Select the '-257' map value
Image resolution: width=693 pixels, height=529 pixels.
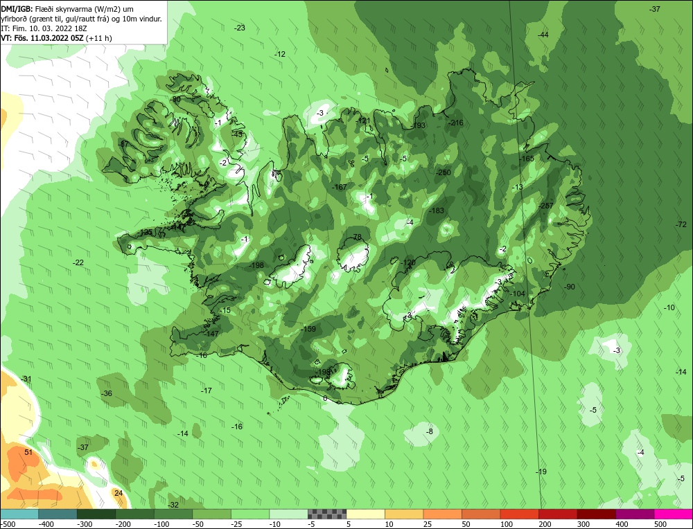pos(546,206)
